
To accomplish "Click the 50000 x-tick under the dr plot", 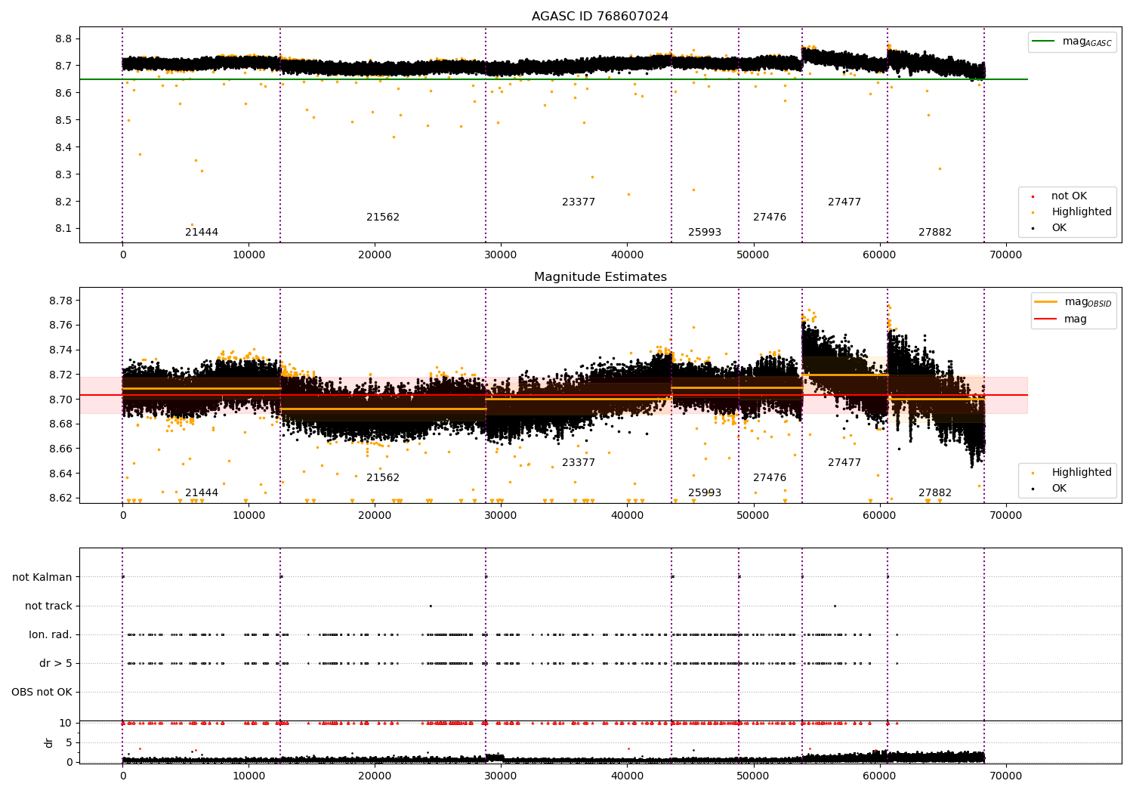I will click(753, 776).
